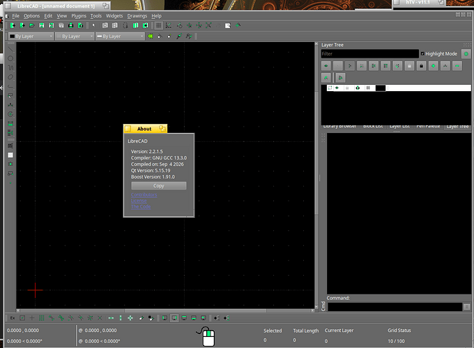Toggle restrict horizontal snap icon
Viewport: 474px width, 348px height.
111,318
